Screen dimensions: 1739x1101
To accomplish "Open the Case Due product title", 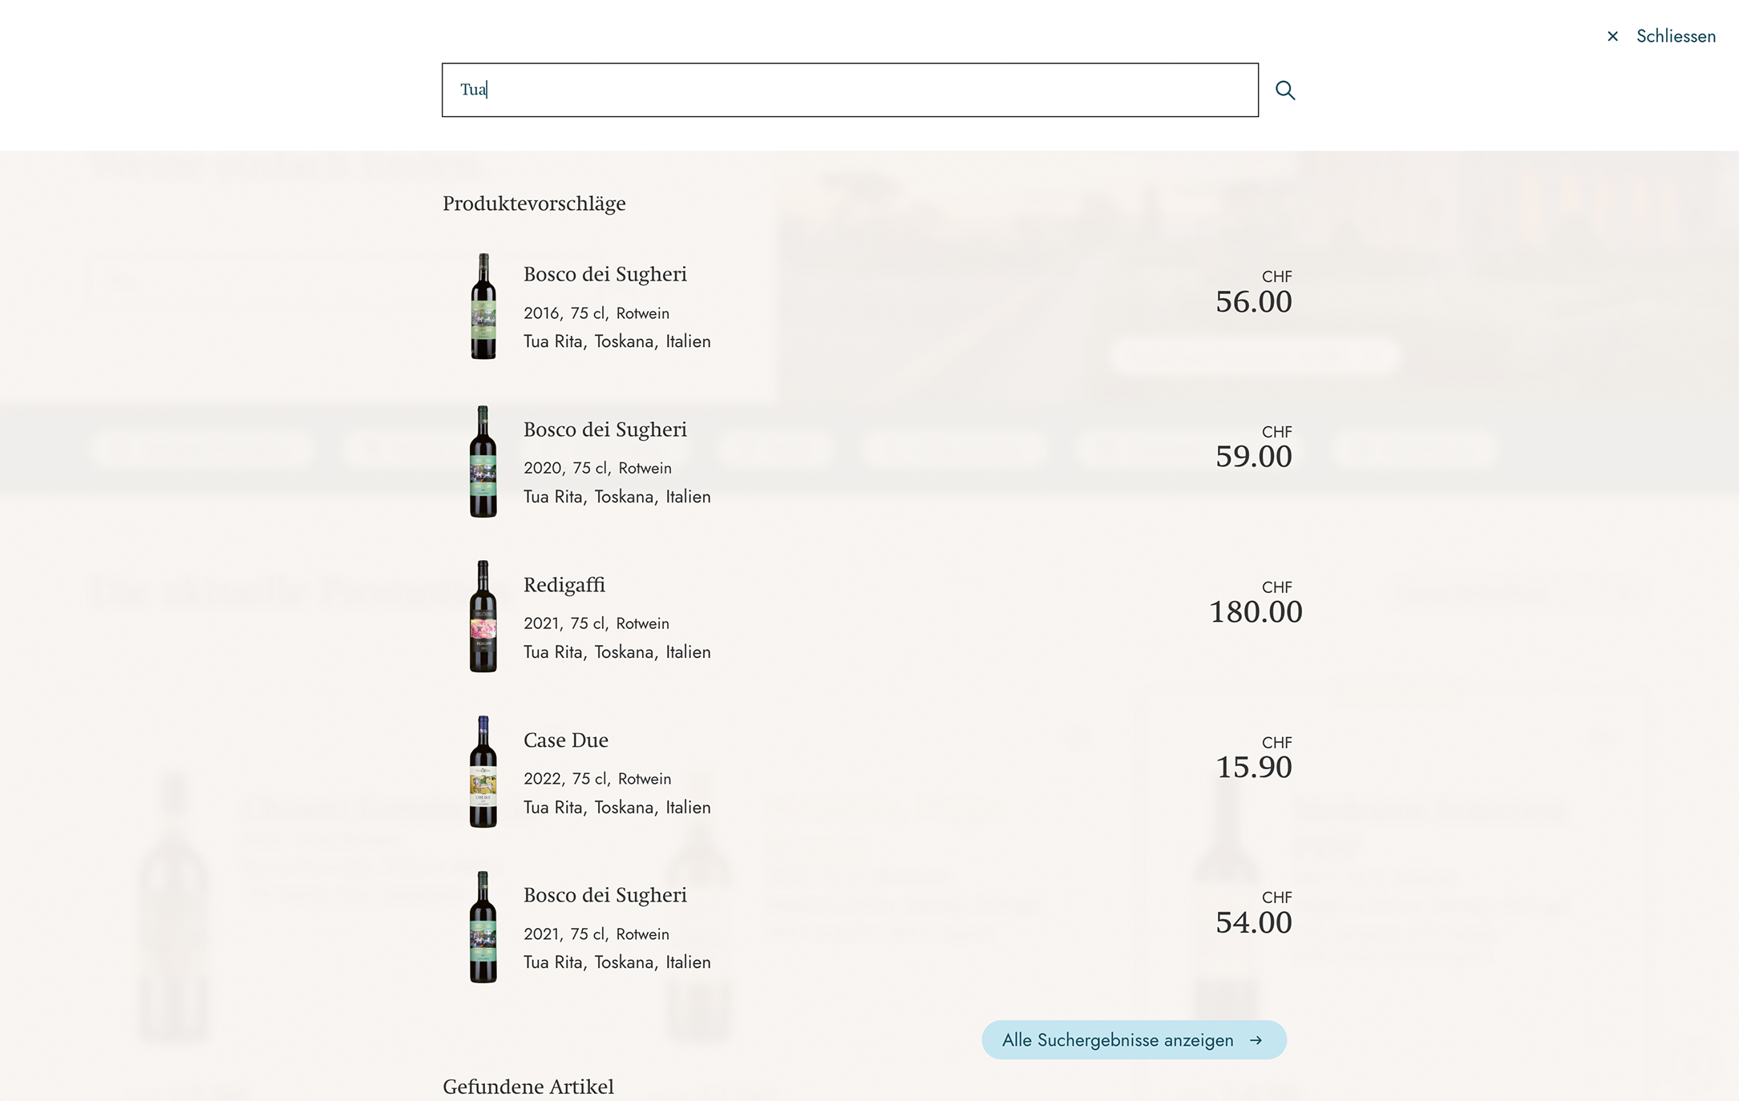I will click(x=566, y=740).
